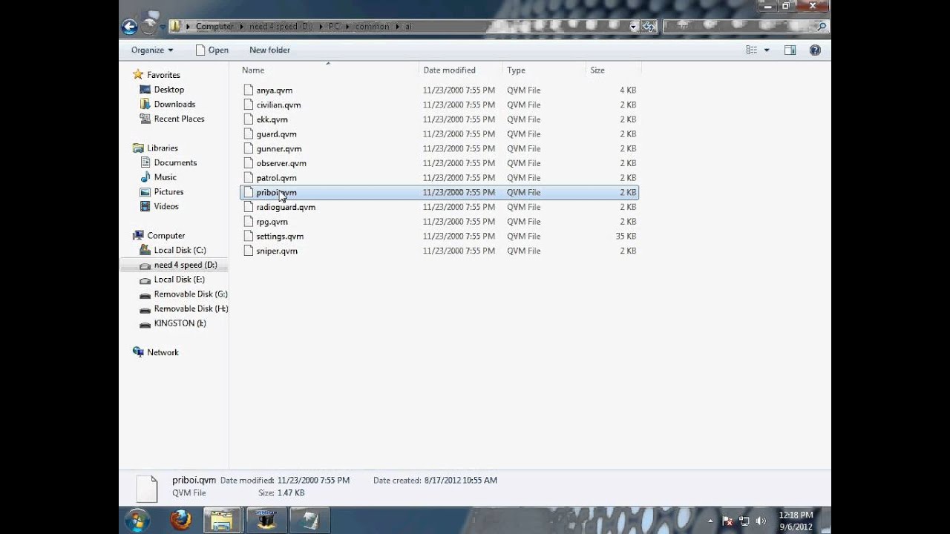Open Downloads under Favorites

pos(174,105)
